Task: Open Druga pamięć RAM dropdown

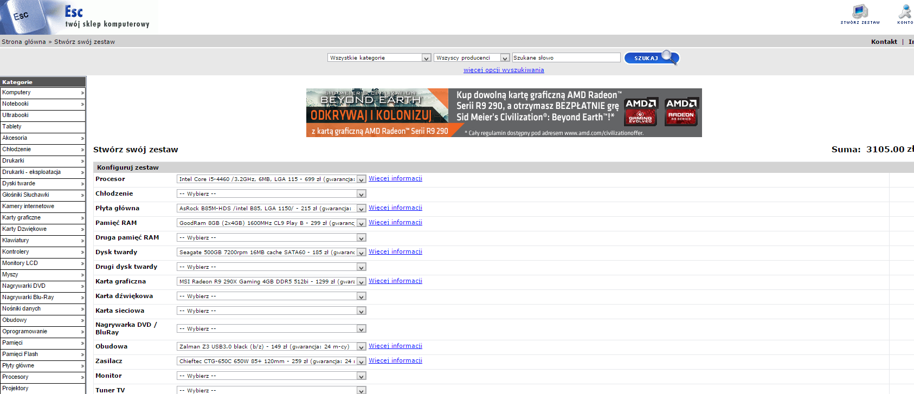Action: coord(272,237)
